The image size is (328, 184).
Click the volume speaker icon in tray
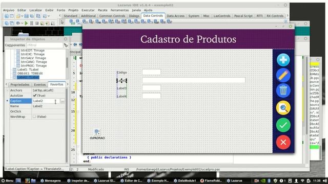[x=325, y=180]
